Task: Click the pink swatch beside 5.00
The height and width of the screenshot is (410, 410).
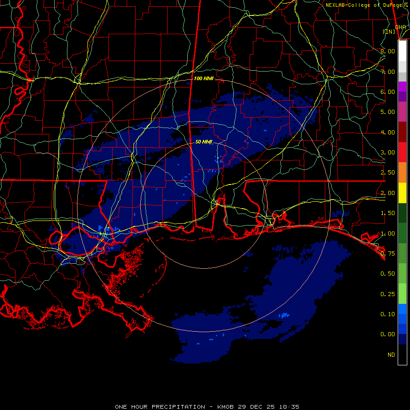Action: click(402, 112)
